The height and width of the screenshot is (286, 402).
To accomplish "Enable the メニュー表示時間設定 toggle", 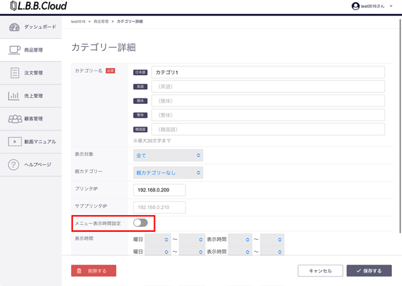I will pos(141,222).
